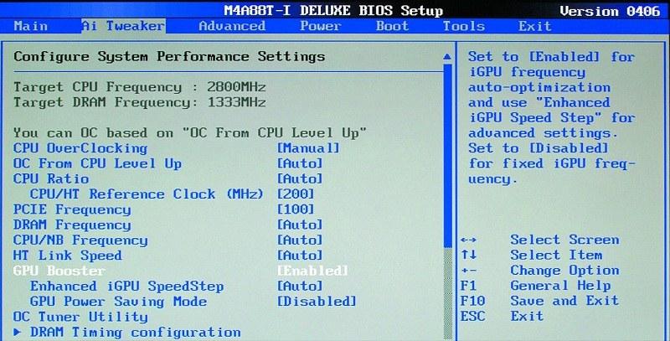
Task: Click the Select Screen arrows icon
Action: 469,240
